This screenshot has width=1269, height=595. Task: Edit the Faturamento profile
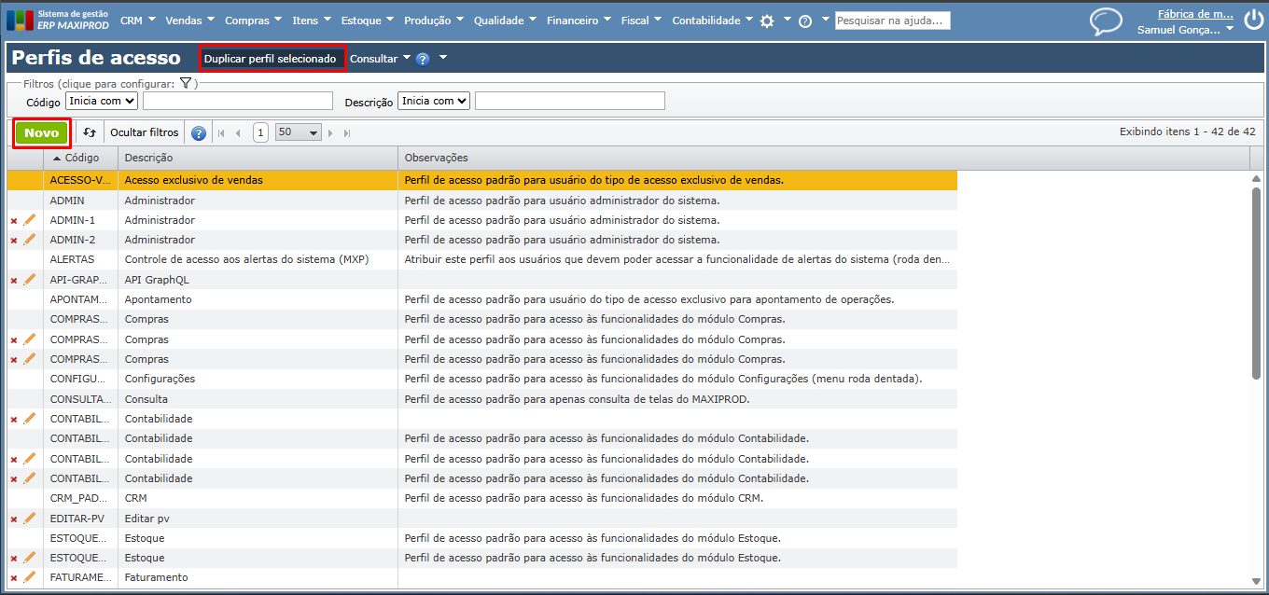(29, 577)
